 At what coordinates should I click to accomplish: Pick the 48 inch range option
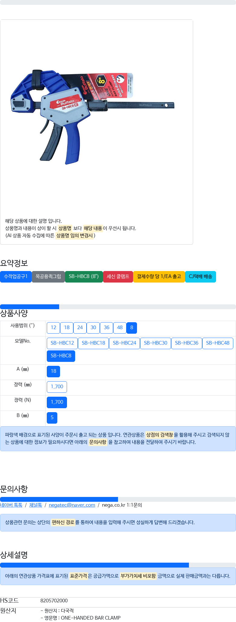tap(120, 328)
